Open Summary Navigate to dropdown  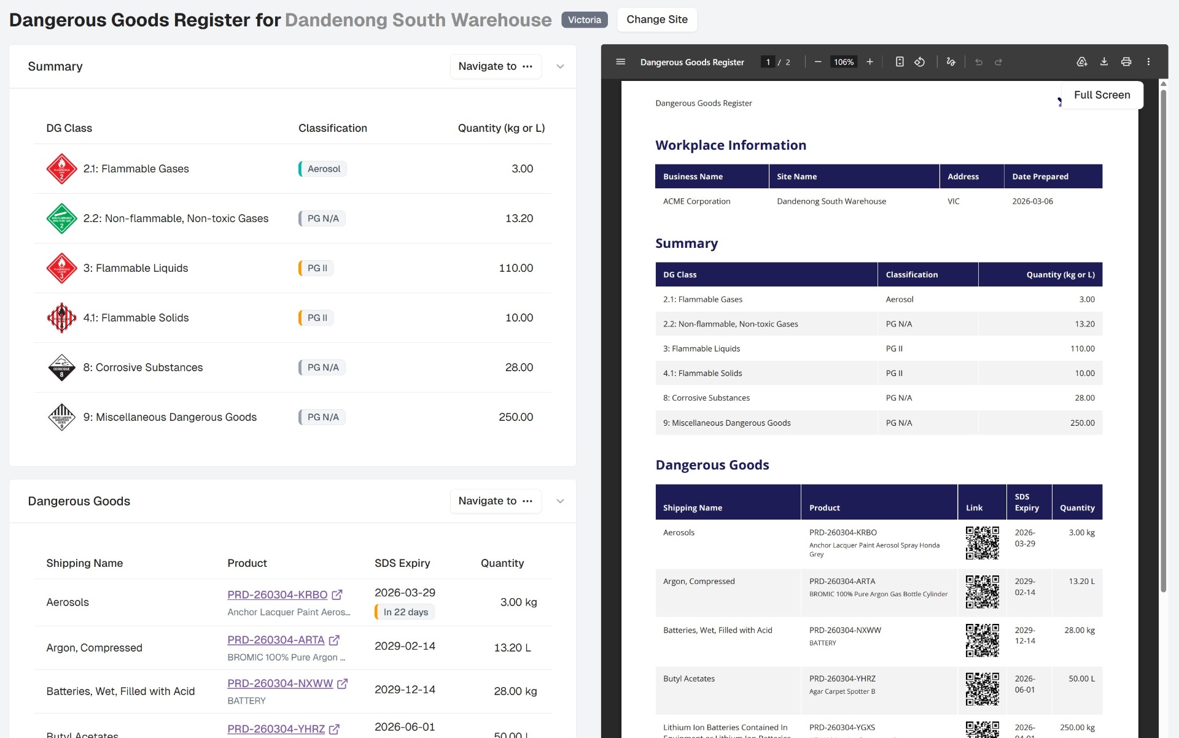[x=495, y=66]
